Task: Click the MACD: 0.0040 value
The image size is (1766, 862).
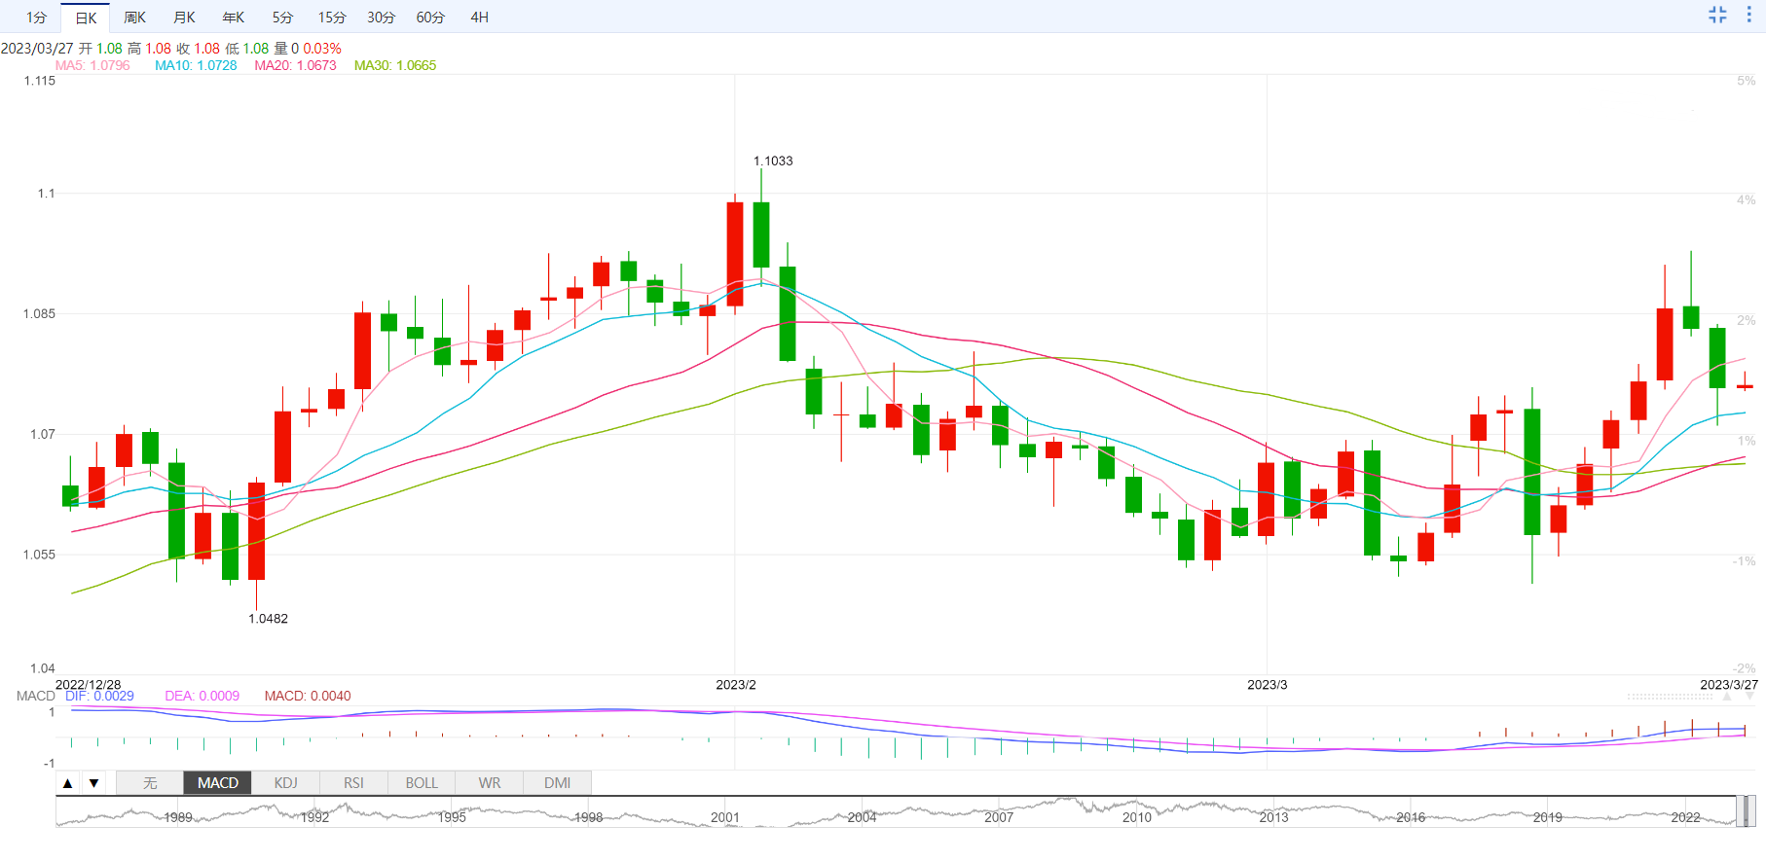Action: click(308, 696)
